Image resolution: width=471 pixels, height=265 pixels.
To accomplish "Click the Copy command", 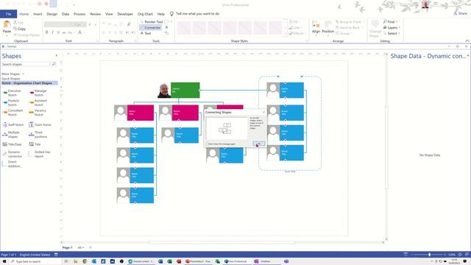I will 20,29.
